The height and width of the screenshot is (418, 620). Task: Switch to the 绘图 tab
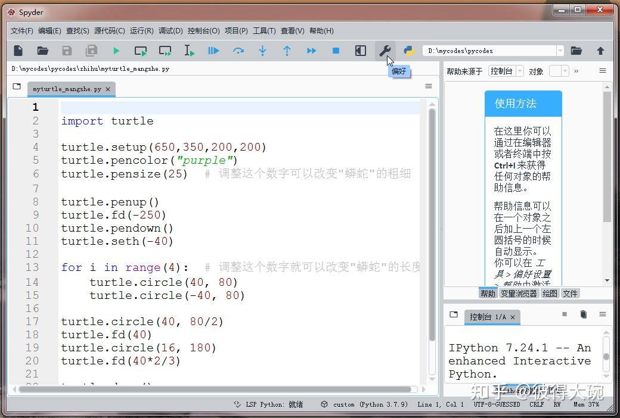(549, 293)
